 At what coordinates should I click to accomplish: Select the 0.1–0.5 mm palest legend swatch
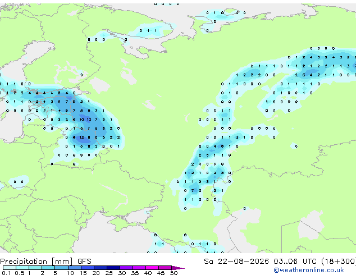pos(10,268)
